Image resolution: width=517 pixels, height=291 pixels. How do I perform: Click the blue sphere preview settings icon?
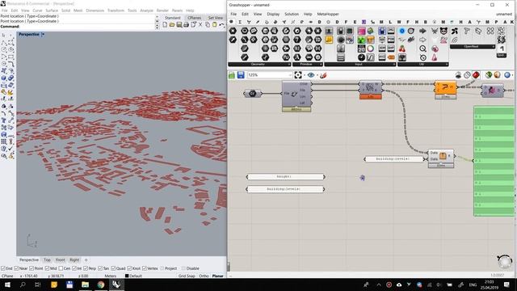[x=507, y=75]
